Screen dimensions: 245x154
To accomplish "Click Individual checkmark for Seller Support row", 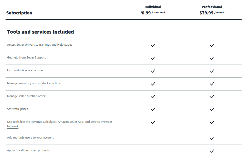I will point(153,58).
